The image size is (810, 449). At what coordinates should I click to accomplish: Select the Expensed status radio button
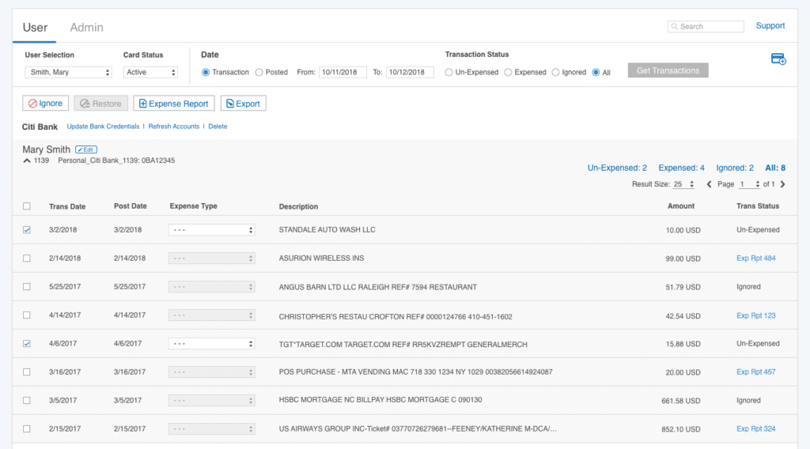508,72
